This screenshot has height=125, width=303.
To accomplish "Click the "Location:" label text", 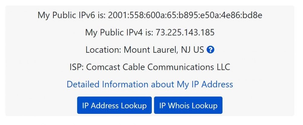I will [x=103, y=50].
